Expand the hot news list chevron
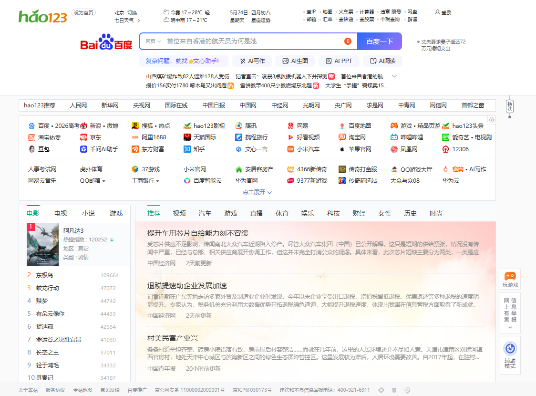Viewport: 536px width, 396px height. coord(394,76)
